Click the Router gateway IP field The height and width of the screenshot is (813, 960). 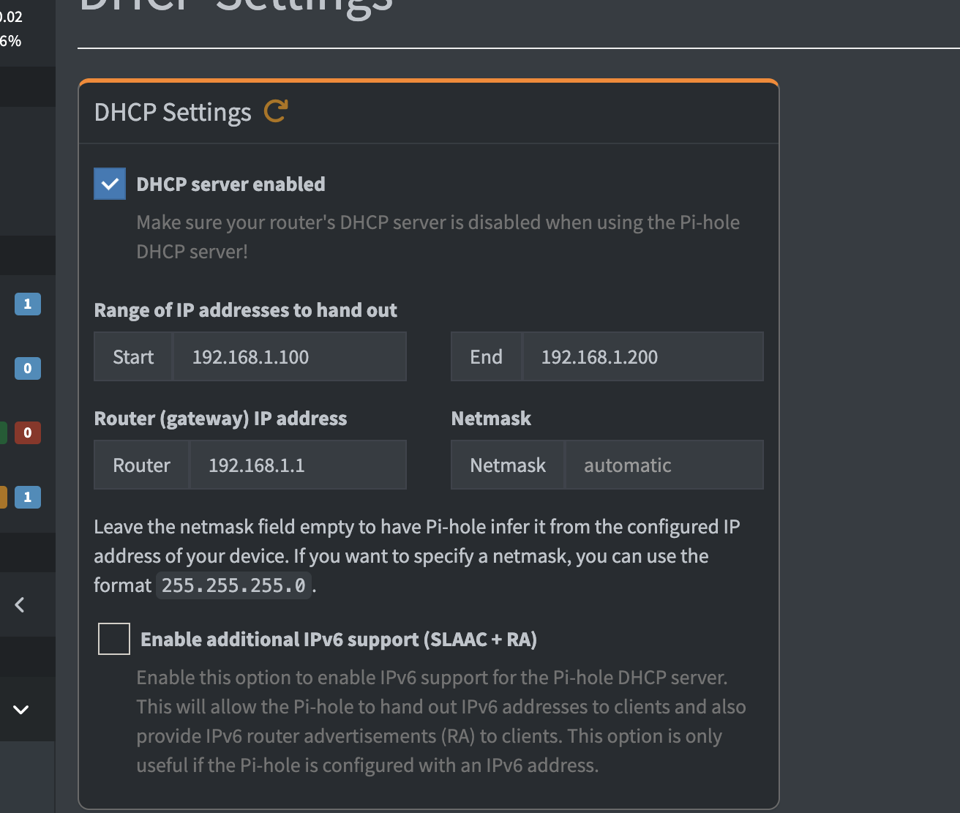298,465
